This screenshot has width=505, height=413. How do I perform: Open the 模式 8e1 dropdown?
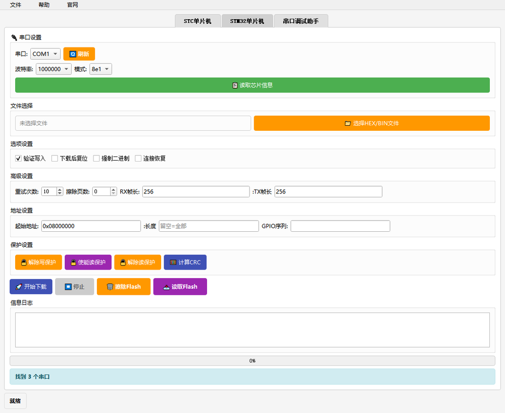[x=100, y=69]
